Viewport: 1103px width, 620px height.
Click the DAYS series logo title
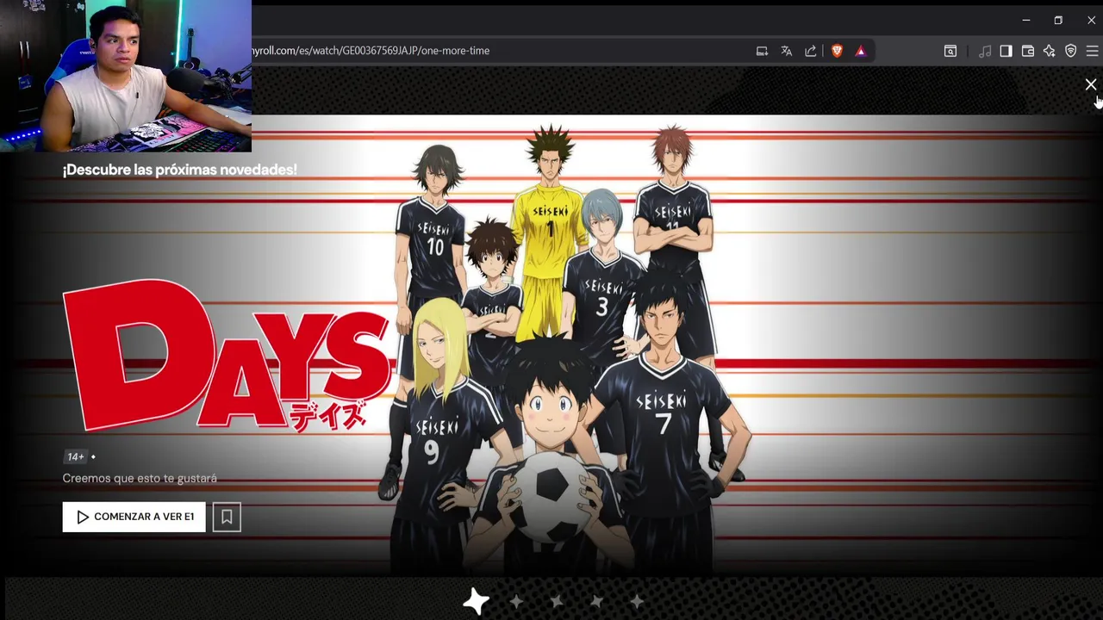(226, 355)
